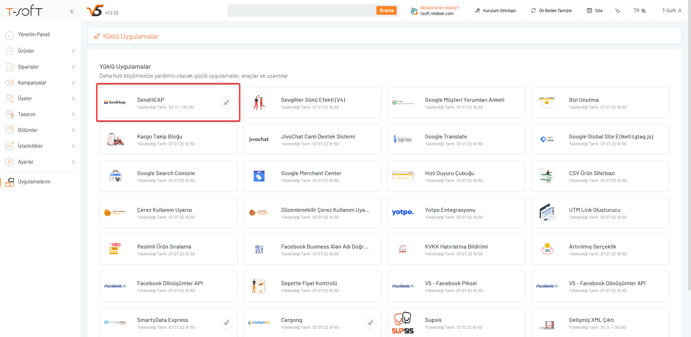691x337 pixels.
Task: Open the Gelişmiş XML Çıktı app
Action: click(x=600, y=322)
